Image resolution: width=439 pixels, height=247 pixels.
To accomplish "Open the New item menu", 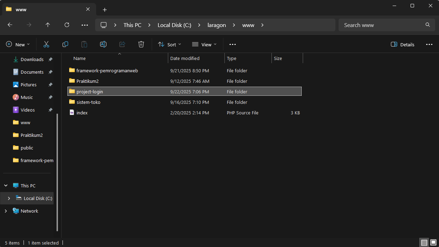I will coord(18,45).
